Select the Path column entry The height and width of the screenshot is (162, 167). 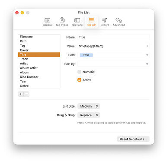(39, 41)
